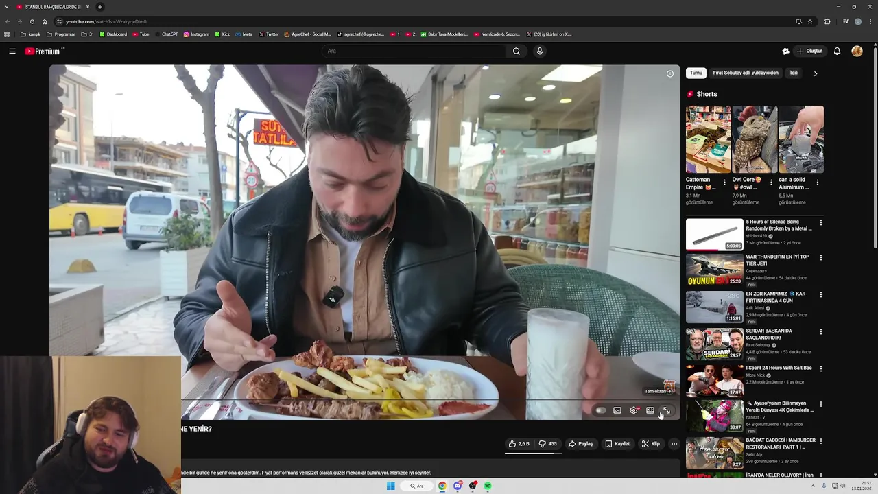Show next filter chips arrow

(816, 73)
